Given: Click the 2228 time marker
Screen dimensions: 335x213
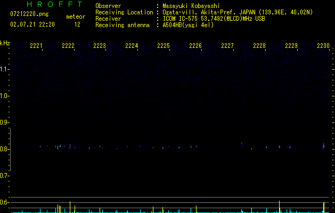Looking at the screenshot, I should (259, 46).
